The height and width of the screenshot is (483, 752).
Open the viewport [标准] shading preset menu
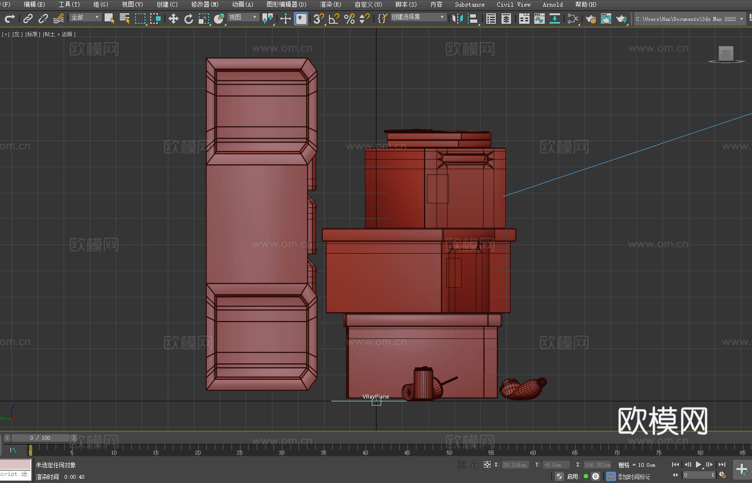pyautogui.click(x=32, y=34)
